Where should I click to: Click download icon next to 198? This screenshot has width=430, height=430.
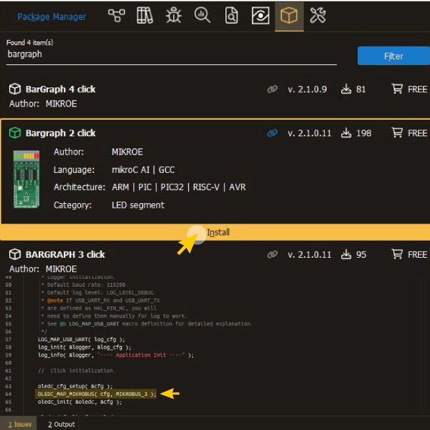tap(346, 133)
